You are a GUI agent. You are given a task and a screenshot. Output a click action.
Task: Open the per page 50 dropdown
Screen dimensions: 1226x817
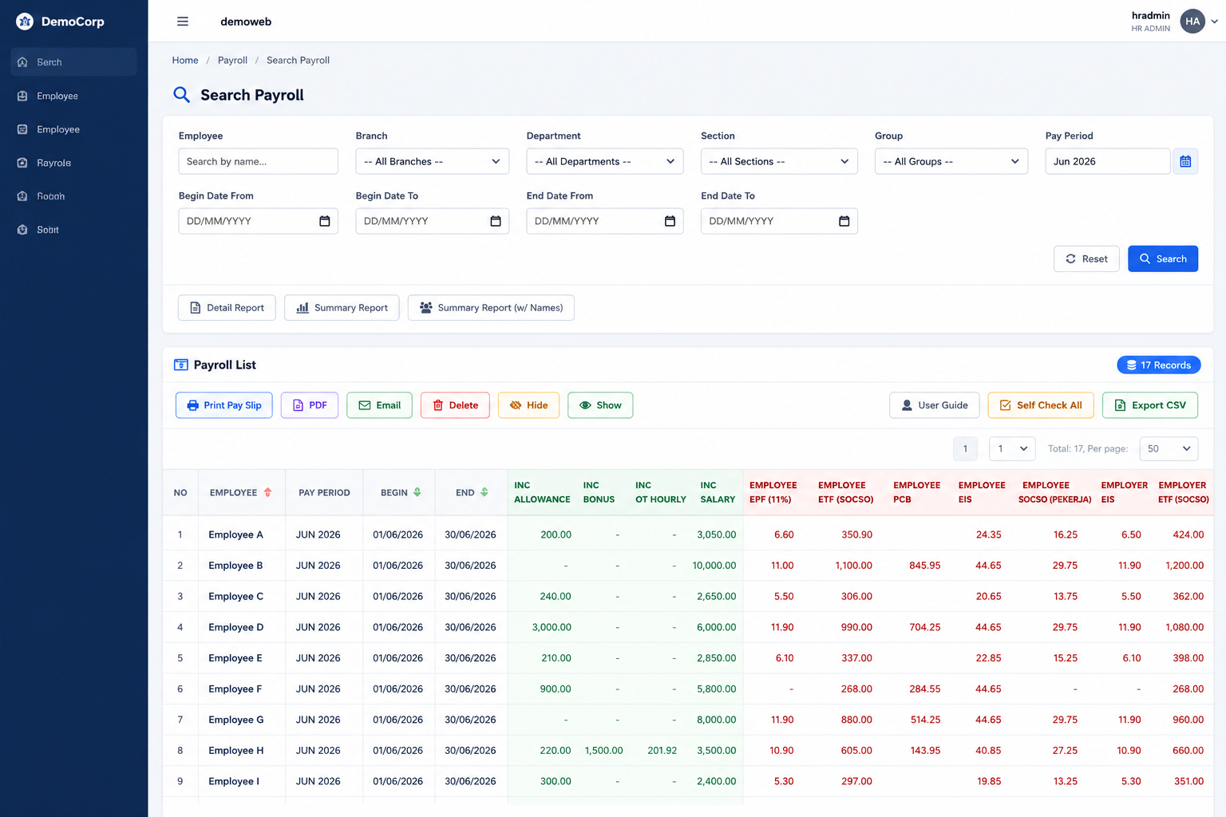(1169, 448)
